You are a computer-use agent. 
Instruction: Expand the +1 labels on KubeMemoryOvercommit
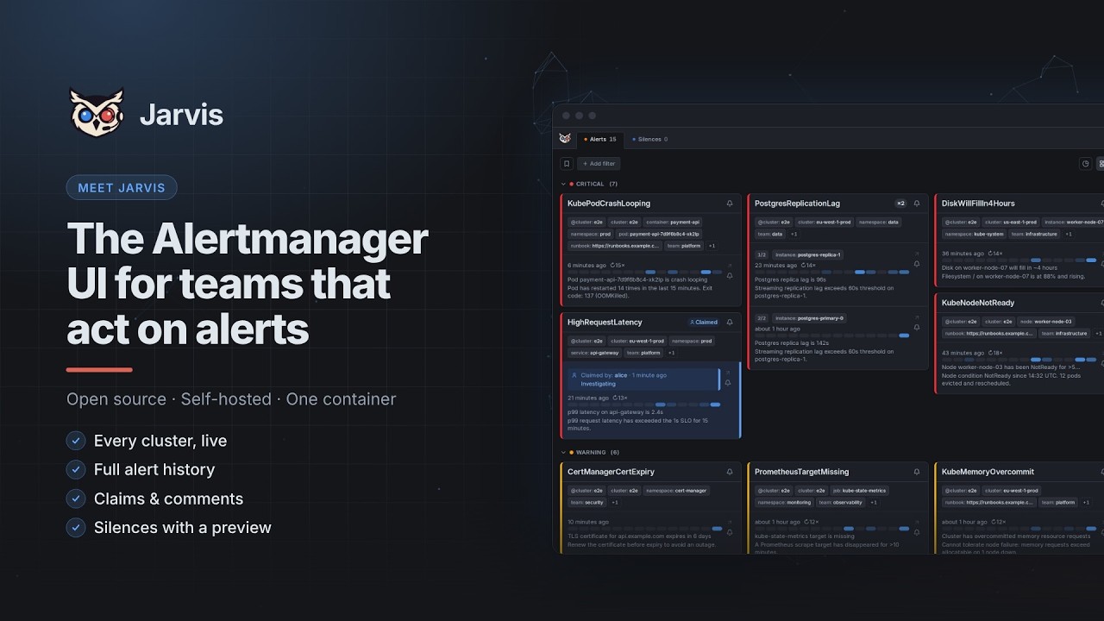(x=1085, y=502)
